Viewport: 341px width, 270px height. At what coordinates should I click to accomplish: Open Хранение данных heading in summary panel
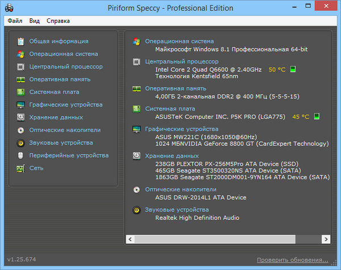tap(172, 155)
